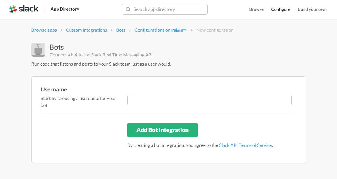Click the chevron after Browse apps
This screenshot has height=179, width=337.
coord(62,30)
